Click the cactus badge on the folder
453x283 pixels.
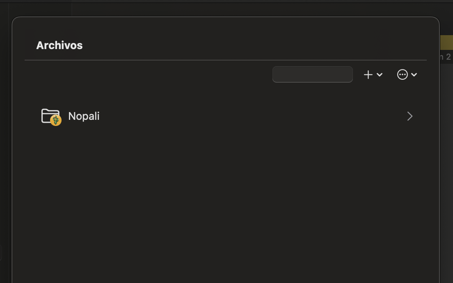coord(56,120)
